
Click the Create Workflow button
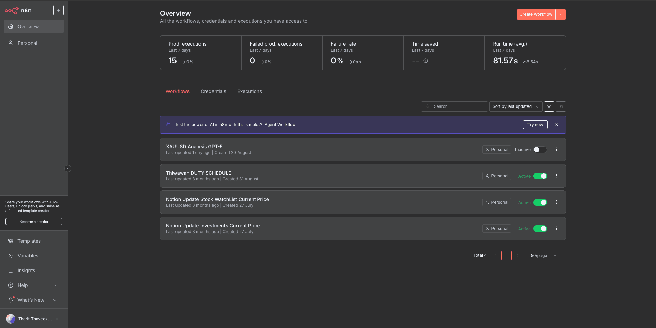536,14
